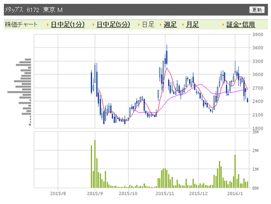
Task: Click the longest bar in price-volume histogram
Action: 19,92
